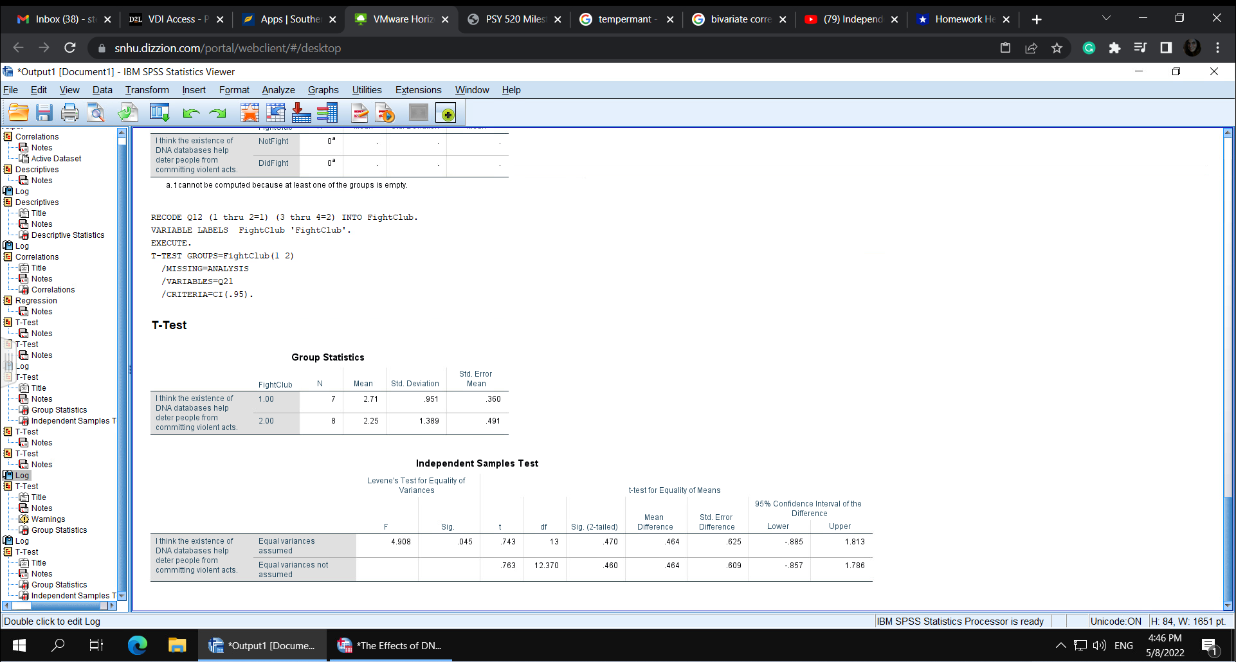This screenshot has height=662, width=1236.
Task: Click the green Undo arrow
Action: click(x=191, y=114)
